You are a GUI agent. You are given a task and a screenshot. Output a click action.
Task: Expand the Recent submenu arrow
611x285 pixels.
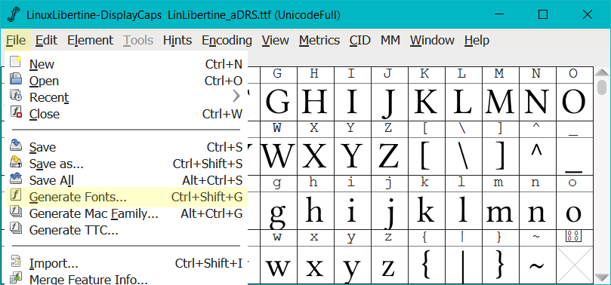tap(236, 96)
